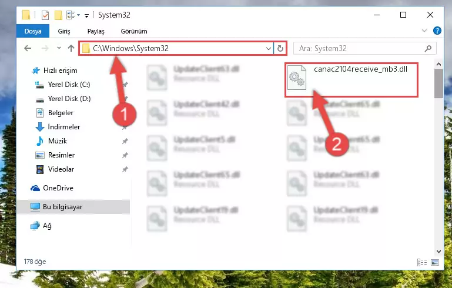The width and height of the screenshot is (452, 288).
Task: Select Bu bilgisayar in navigation pane
Action: coord(62,207)
